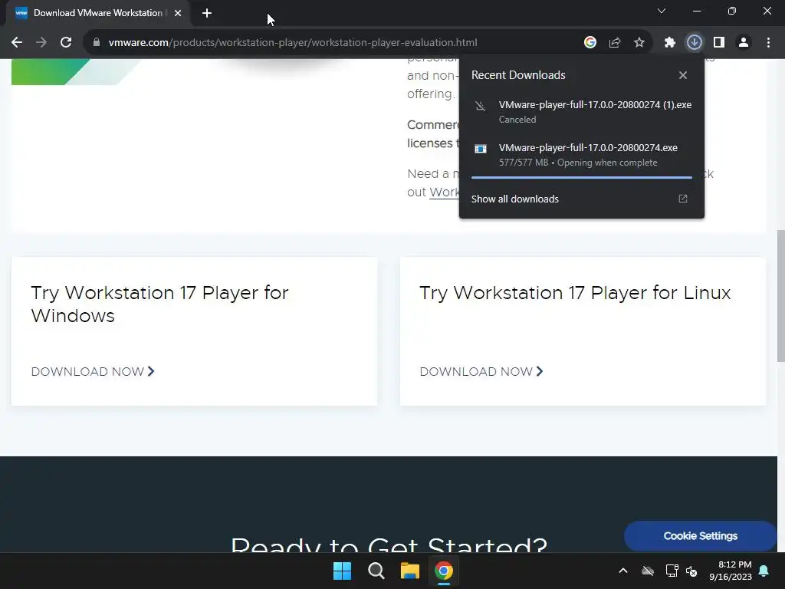Open the Chrome profile menu

[744, 43]
